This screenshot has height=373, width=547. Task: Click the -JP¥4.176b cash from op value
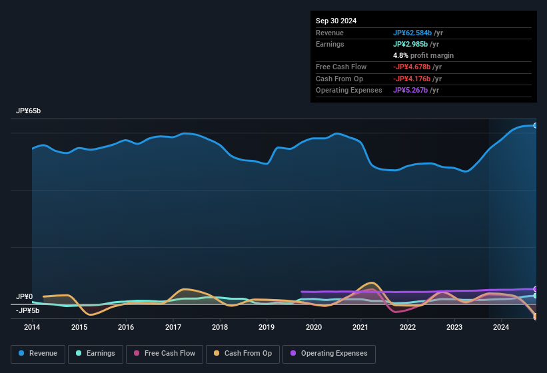click(x=412, y=79)
